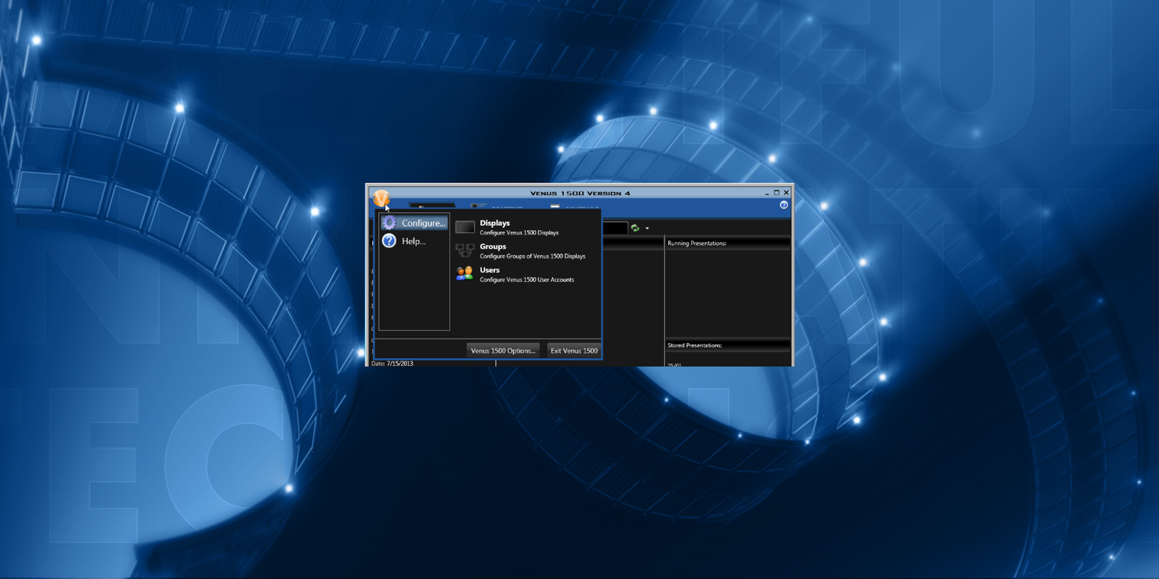
Task: Click the orange Venus orb application button
Action: click(380, 198)
